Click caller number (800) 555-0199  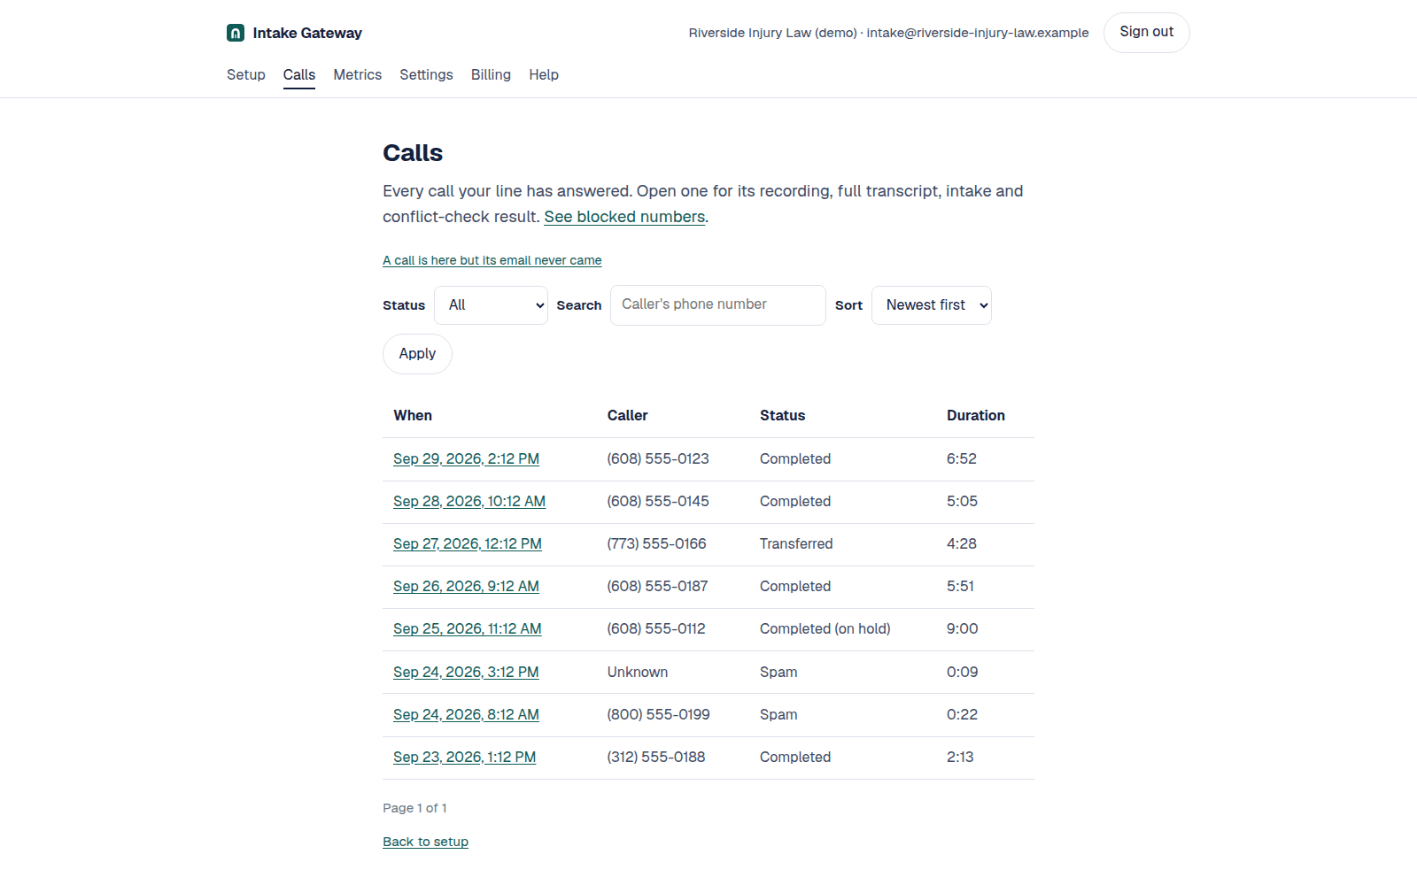[658, 715]
